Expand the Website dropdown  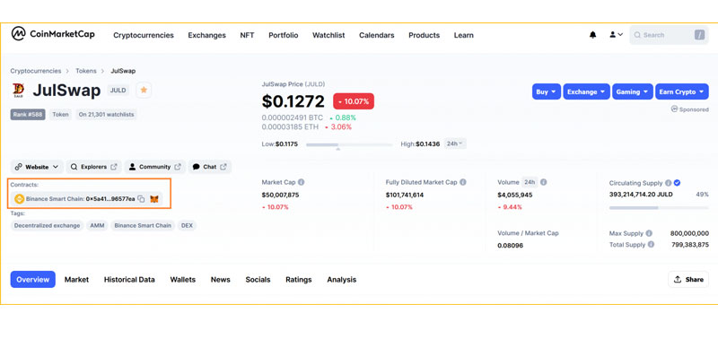coord(37,167)
